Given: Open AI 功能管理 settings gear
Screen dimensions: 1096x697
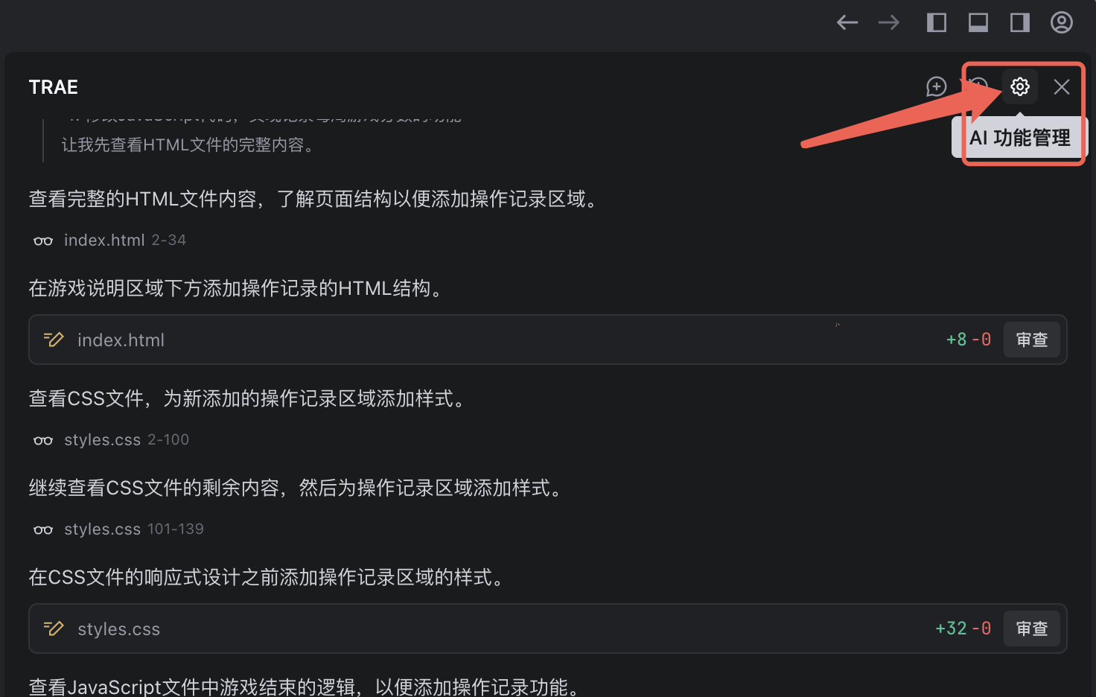Looking at the screenshot, I should (1020, 87).
